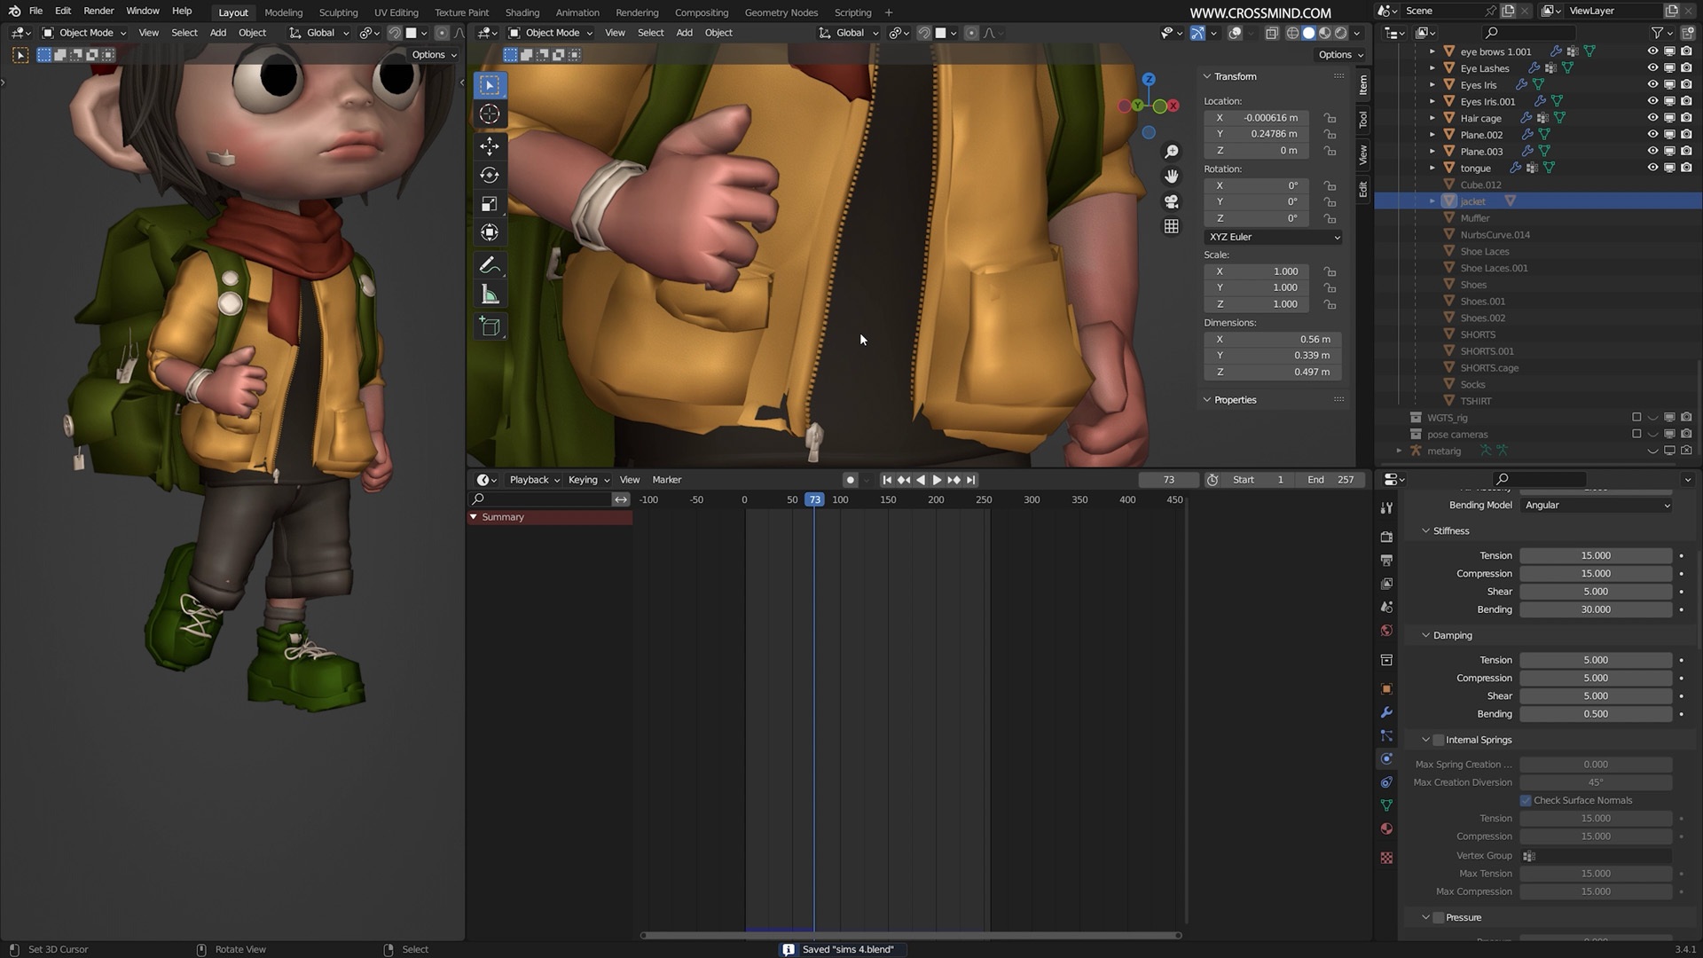Enable the Internal Springs checkbox
Screen dimensions: 1703x958
(x=1439, y=740)
